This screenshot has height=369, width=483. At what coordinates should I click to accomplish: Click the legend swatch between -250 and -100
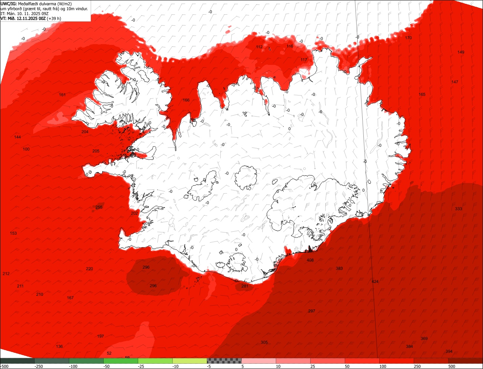point(52,361)
